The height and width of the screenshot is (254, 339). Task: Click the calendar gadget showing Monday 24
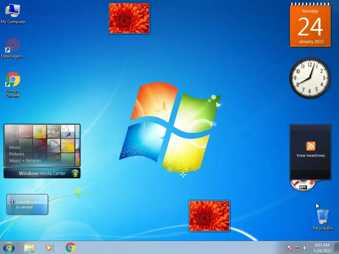(310, 25)
